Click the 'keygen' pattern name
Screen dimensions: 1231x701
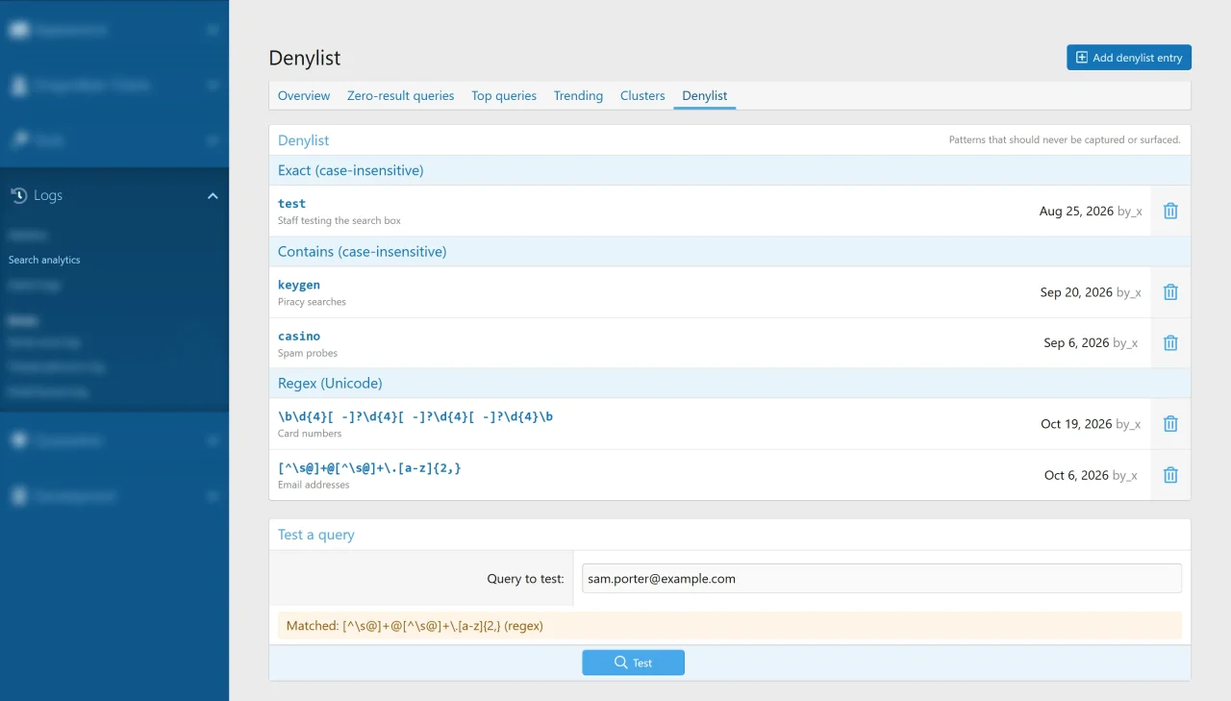[299, 285]
